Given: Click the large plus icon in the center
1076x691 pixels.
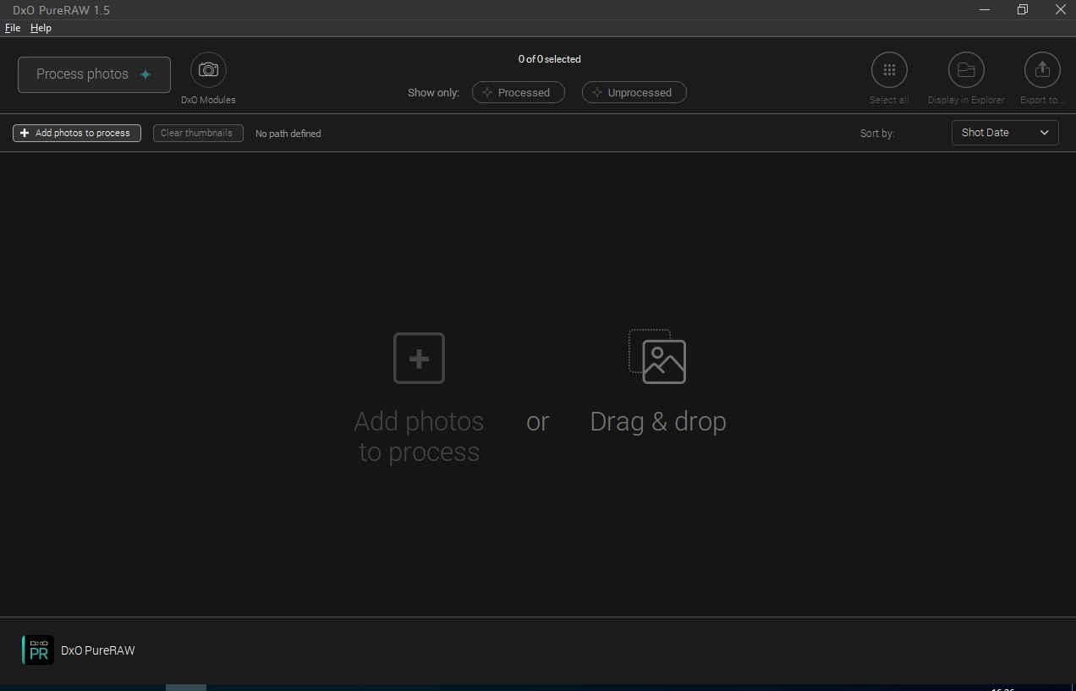Looking at the screenshot, I should click(x=419, y=359).
